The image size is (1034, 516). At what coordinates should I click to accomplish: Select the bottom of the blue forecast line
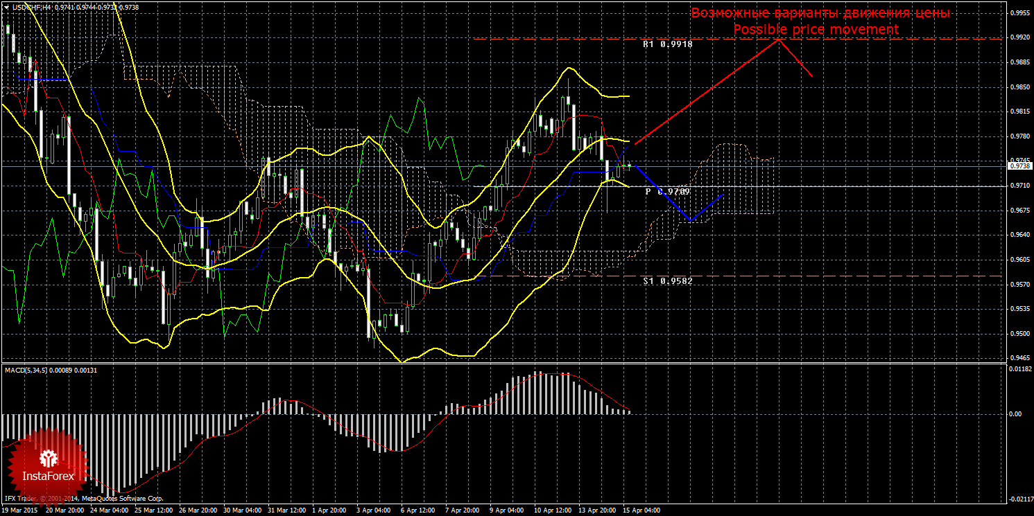point(689,220)
